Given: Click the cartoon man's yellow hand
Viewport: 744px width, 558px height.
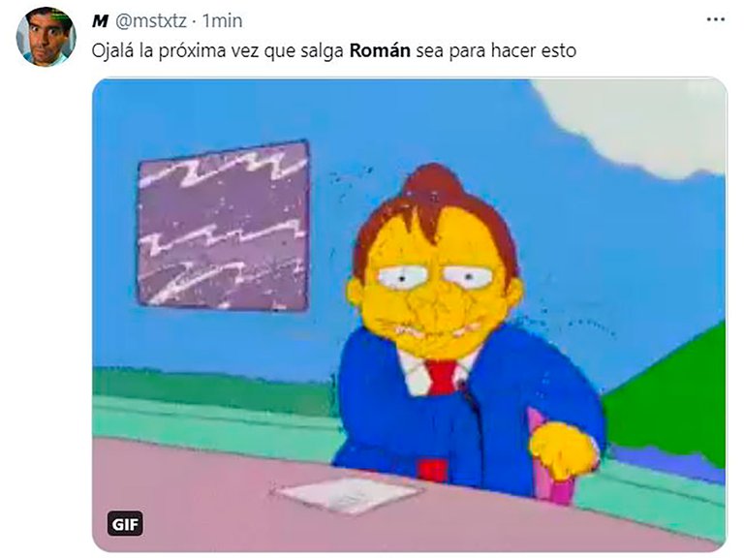Looking at the screenshot, I should click(564, 449).
